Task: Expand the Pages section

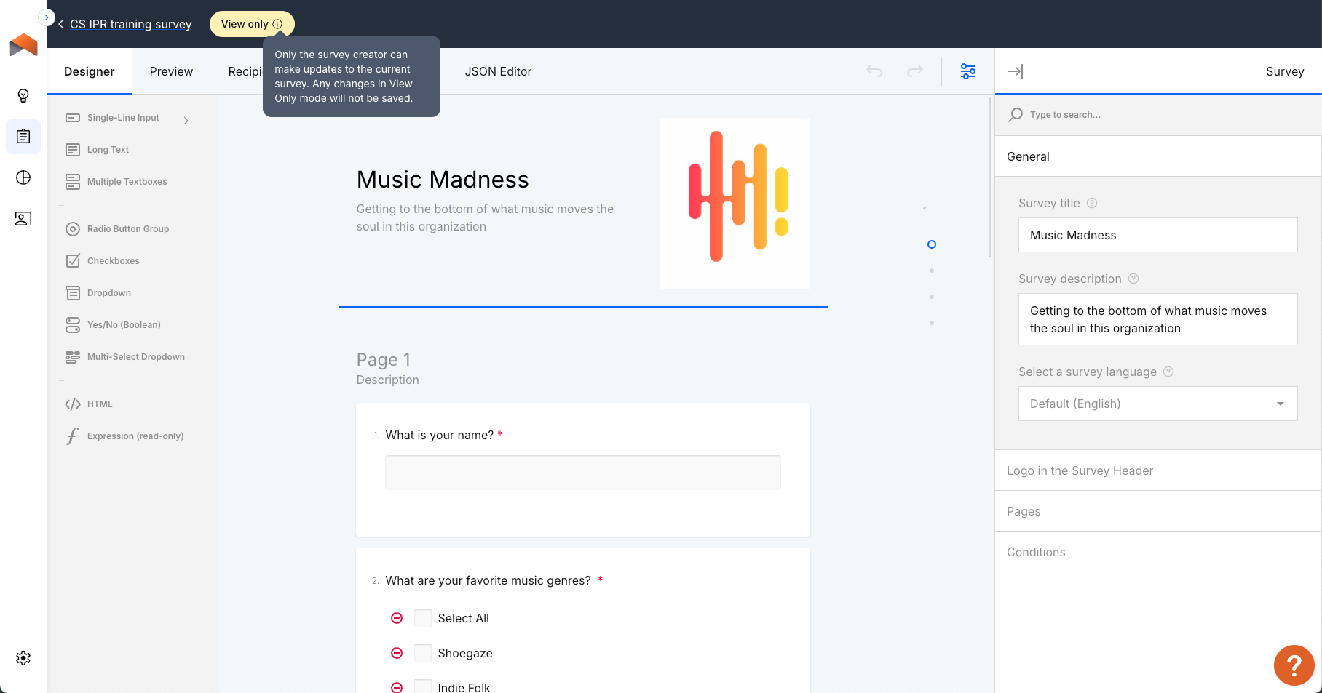Action: click(1158, 511)
